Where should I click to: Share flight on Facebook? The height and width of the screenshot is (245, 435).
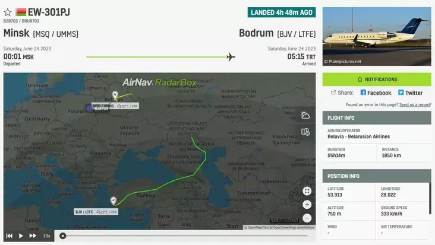click(376, 93)
